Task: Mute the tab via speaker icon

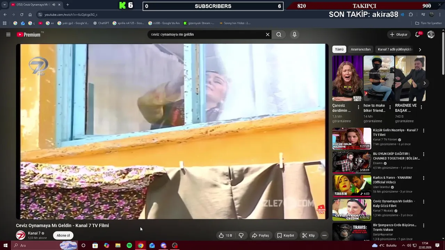Action: point(54,5)
